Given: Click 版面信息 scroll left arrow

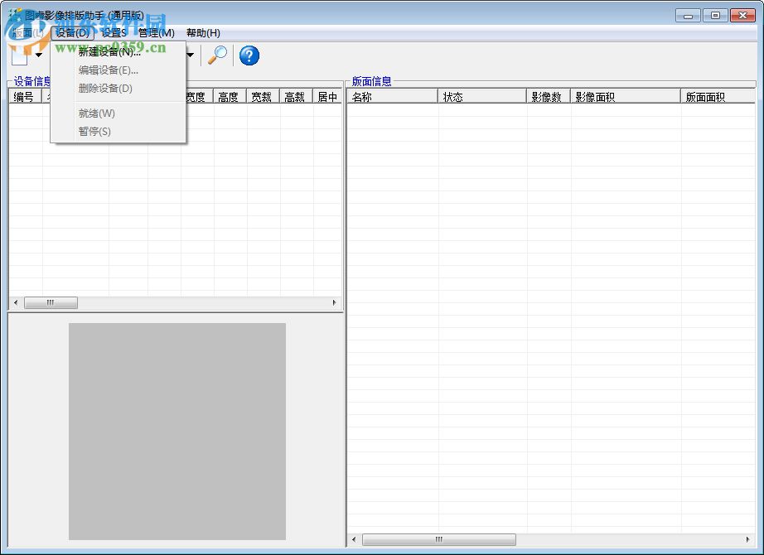Looking at the screenshot, I should pos(354,539).
